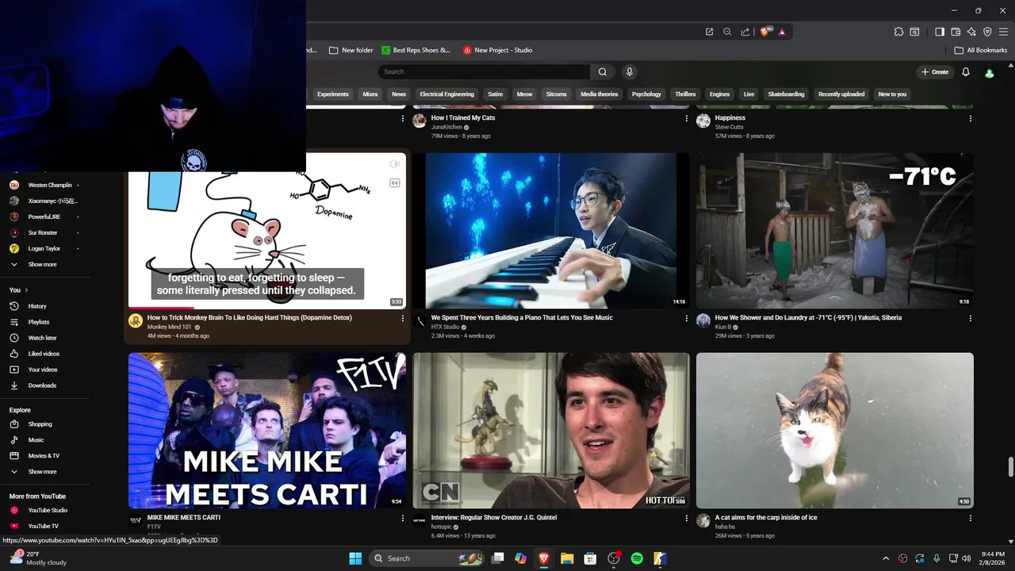This screenshot has width=1015, height=571.
Task: Toggle the browser sidebar panel button
Action: point(940,32)
